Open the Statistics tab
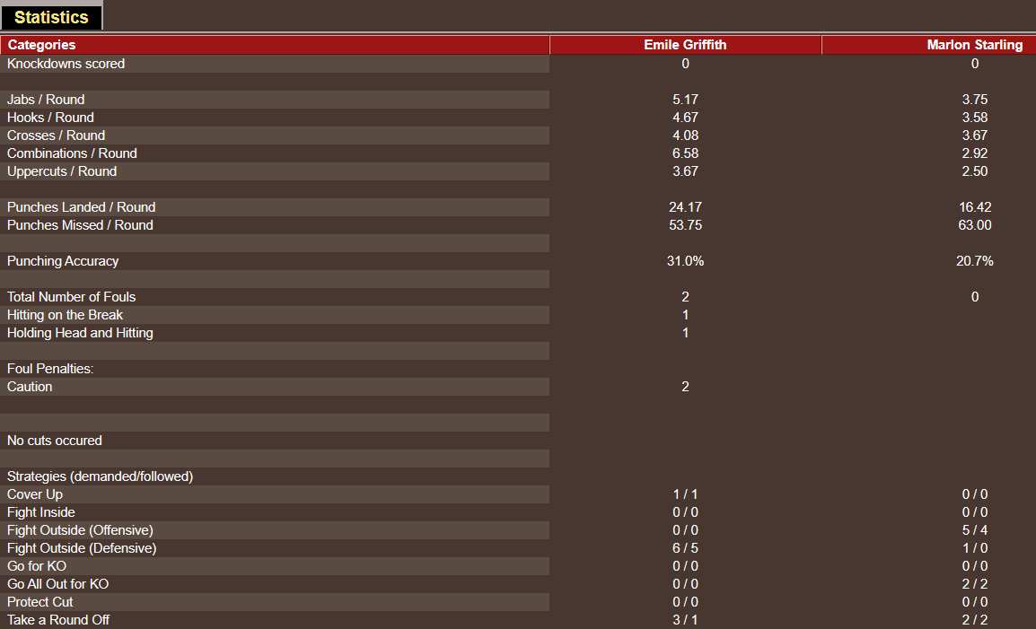 click(x=51, y=17)
